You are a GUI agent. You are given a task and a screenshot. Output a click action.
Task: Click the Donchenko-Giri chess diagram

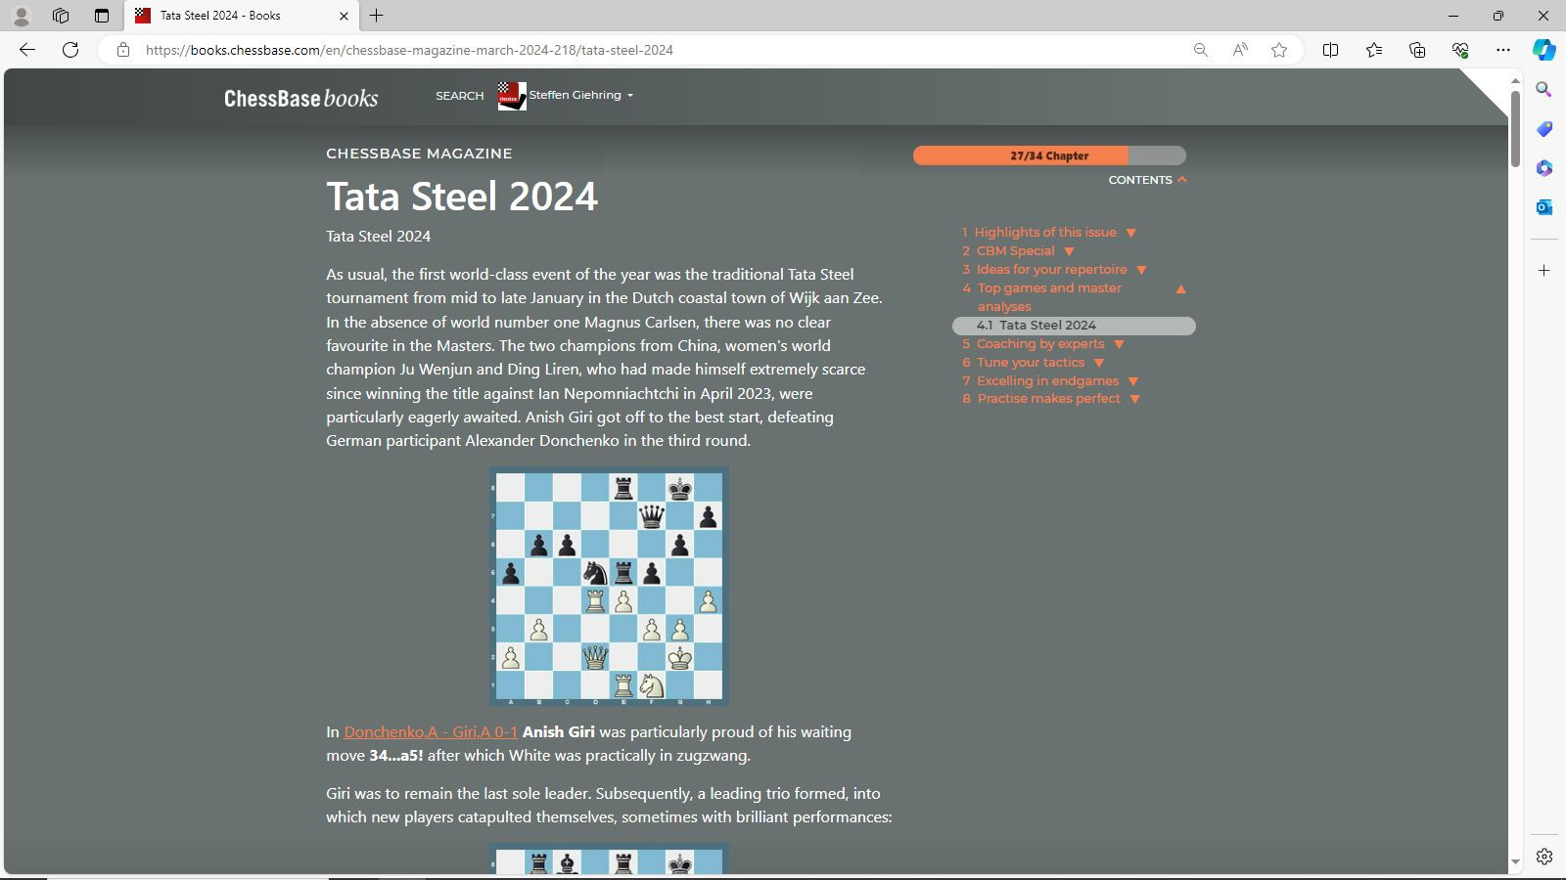pos(609,586)
